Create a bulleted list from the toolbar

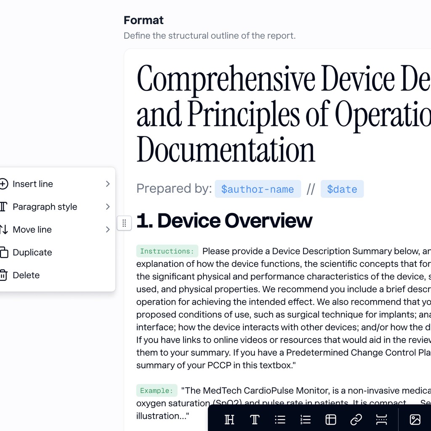tap(280, 419)
